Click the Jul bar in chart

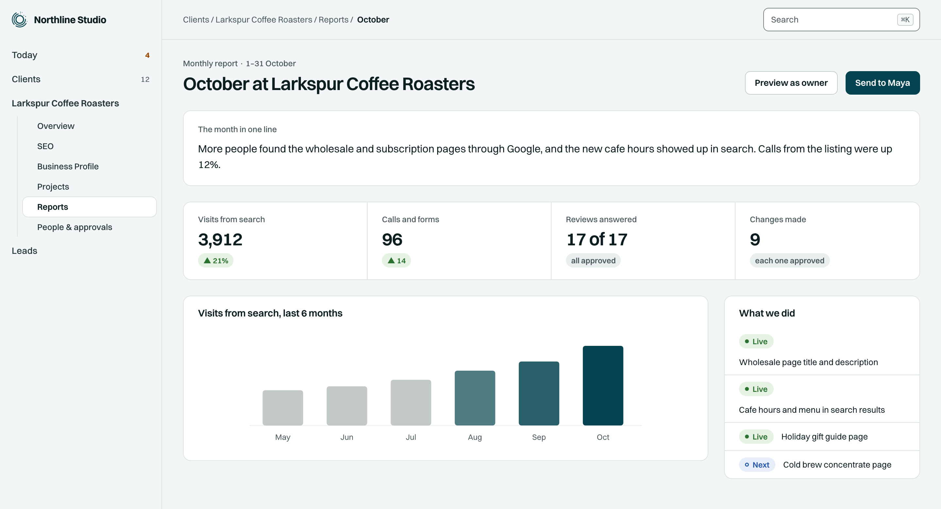click(x=411, y=402)
